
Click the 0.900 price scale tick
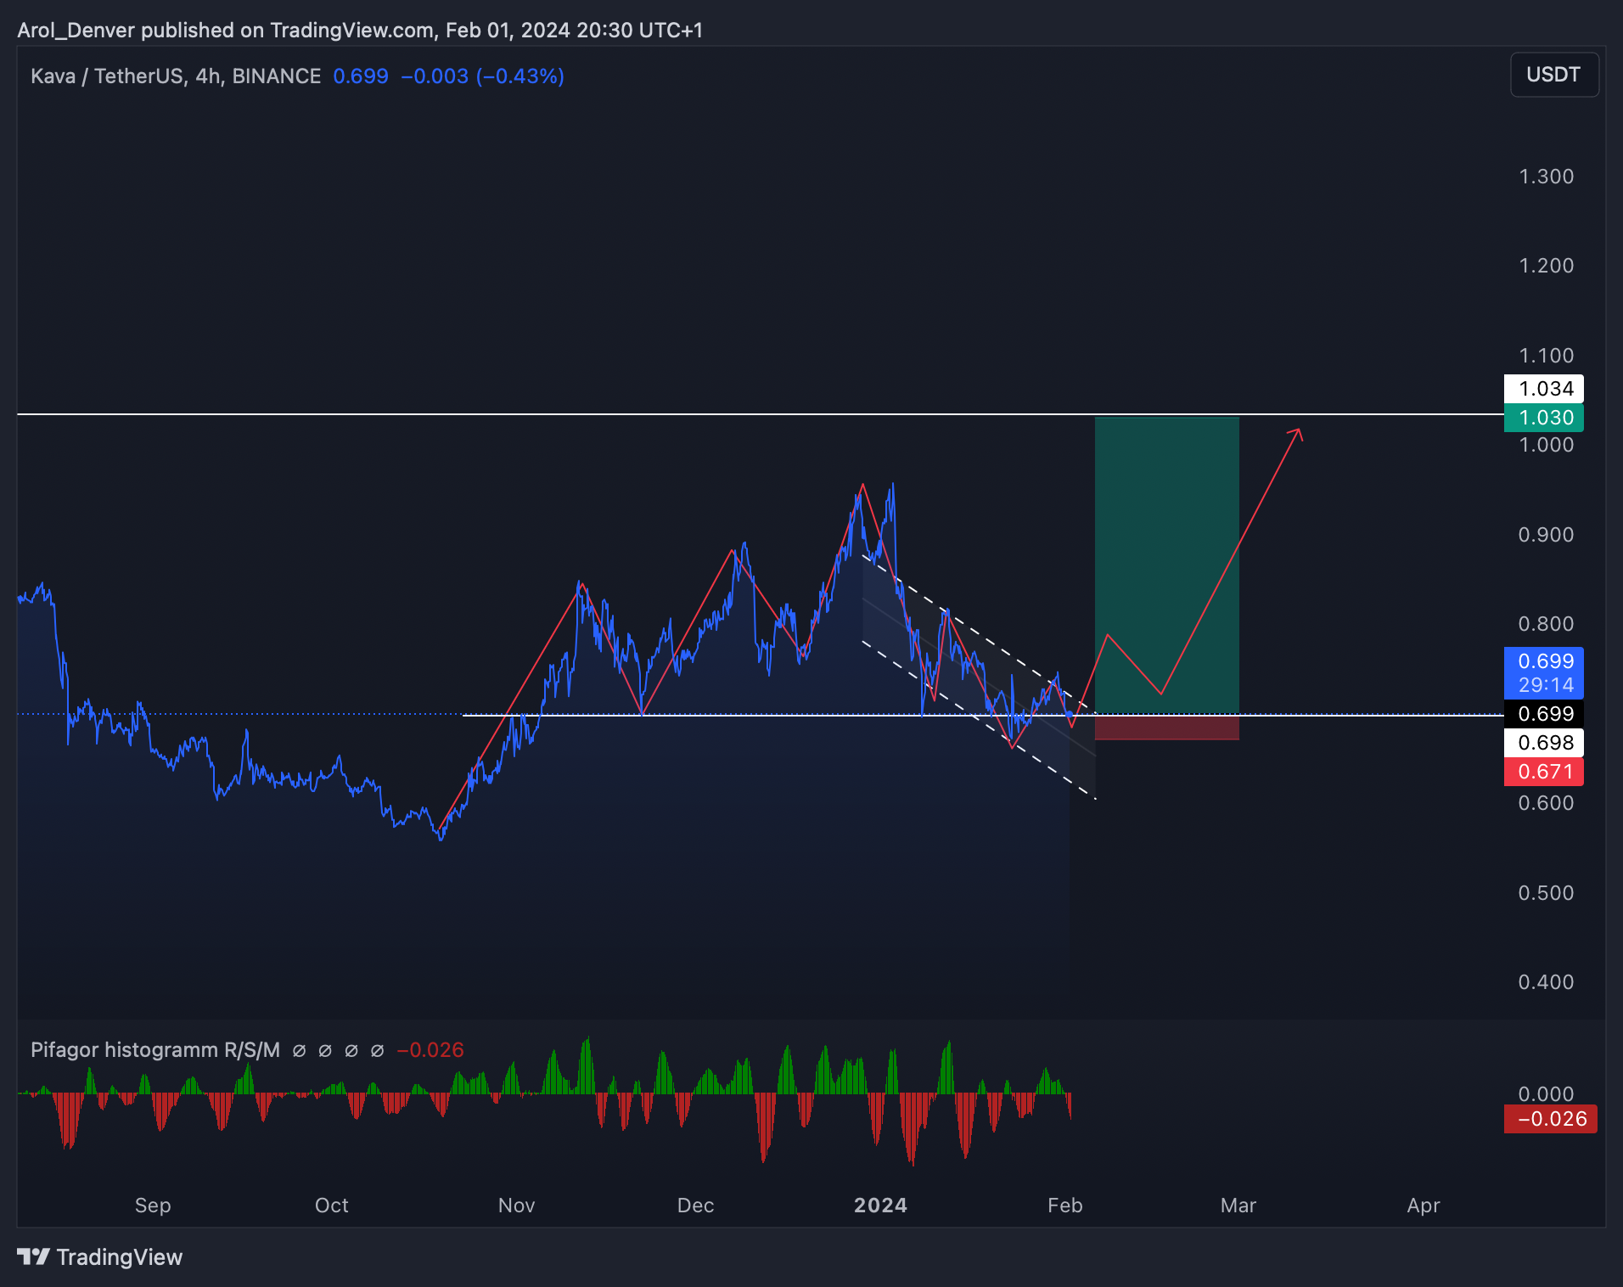point(1546,535)
